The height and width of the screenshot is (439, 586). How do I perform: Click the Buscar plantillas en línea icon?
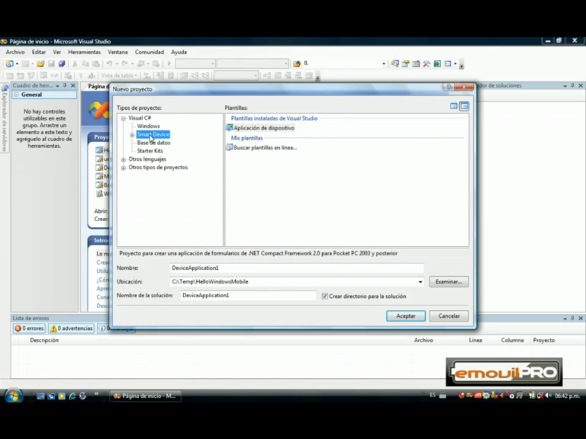tap(229, 147)
